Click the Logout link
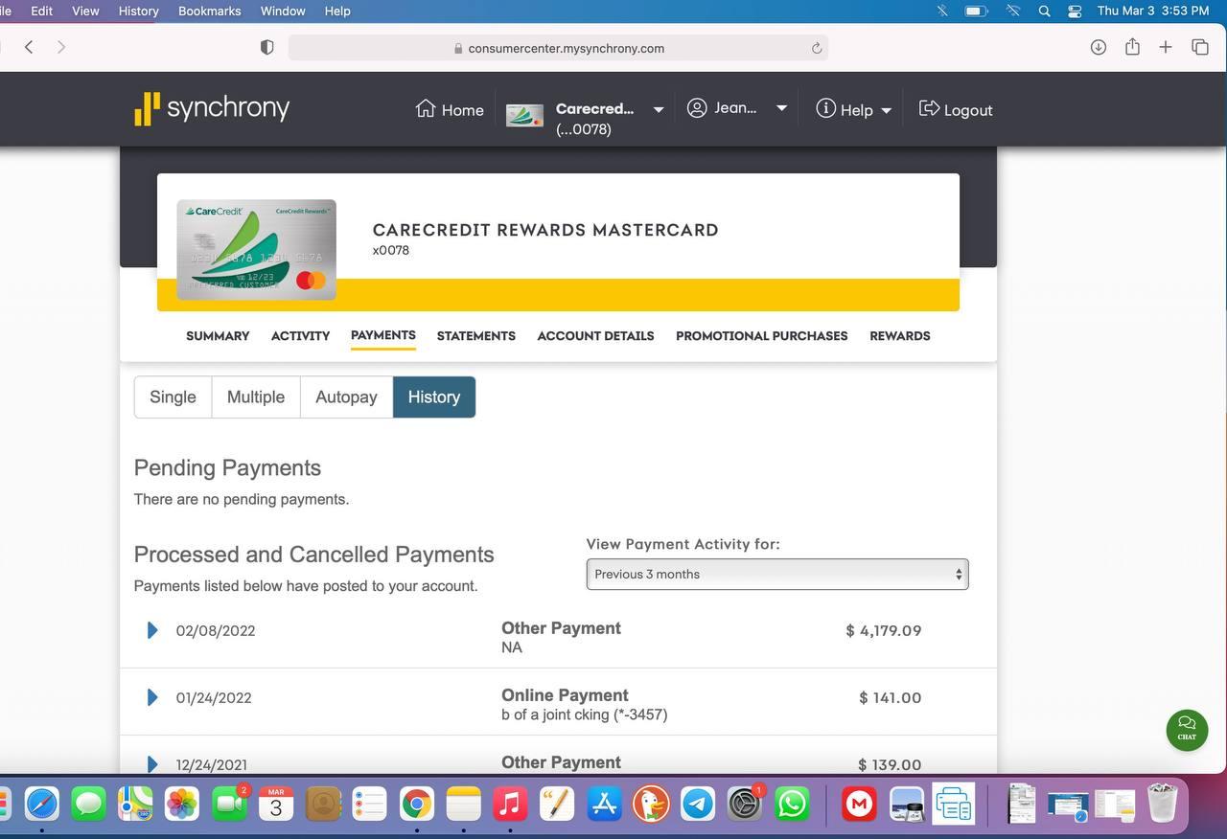The height and width of the screenshot is (839, 1227). point(956,110)
